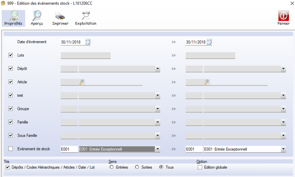Expand the left Dépôt dropdown

(x=158, y=69)
